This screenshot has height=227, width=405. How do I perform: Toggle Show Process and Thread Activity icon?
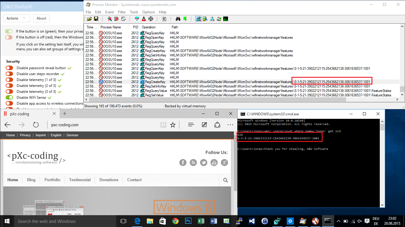pyautogui.click(x=219, y=19)
